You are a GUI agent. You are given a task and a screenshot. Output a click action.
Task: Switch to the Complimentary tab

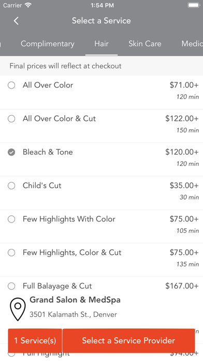click(x=48, y=44)
